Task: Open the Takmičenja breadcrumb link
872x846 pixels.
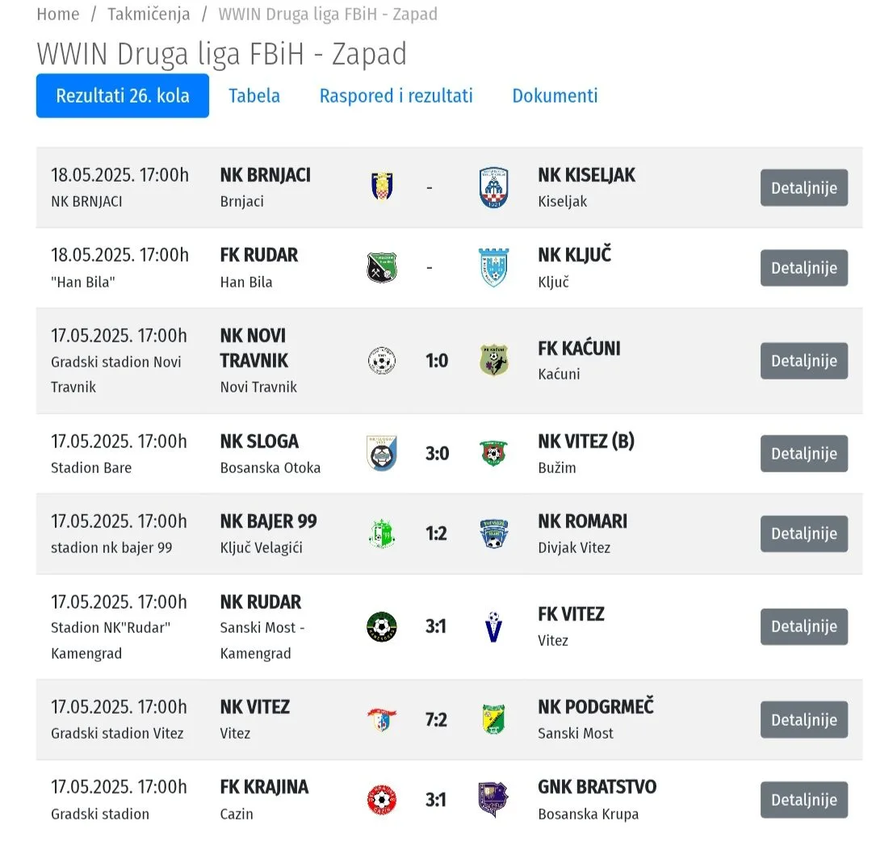Action: pos(149,14)
